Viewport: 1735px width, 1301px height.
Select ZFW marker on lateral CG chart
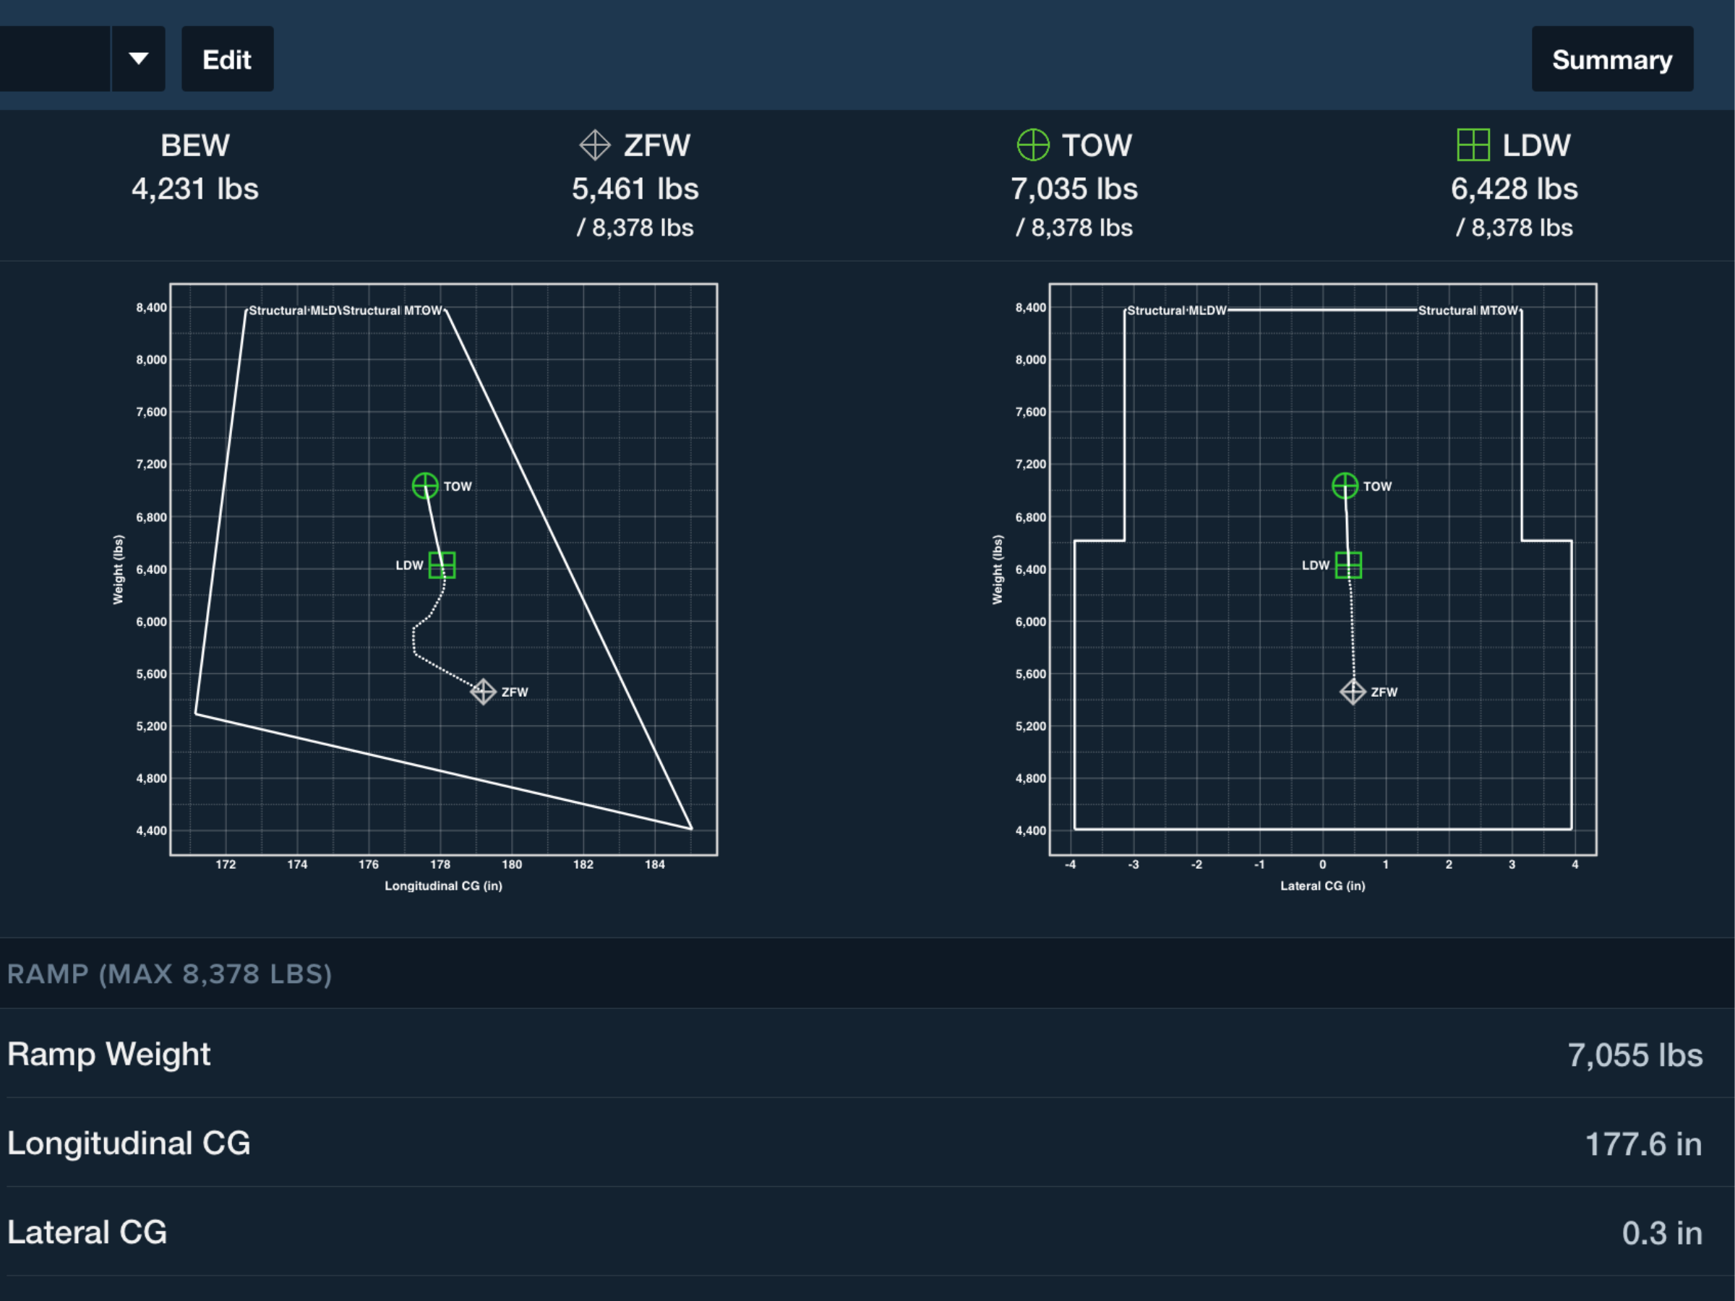click(1353, 692)
